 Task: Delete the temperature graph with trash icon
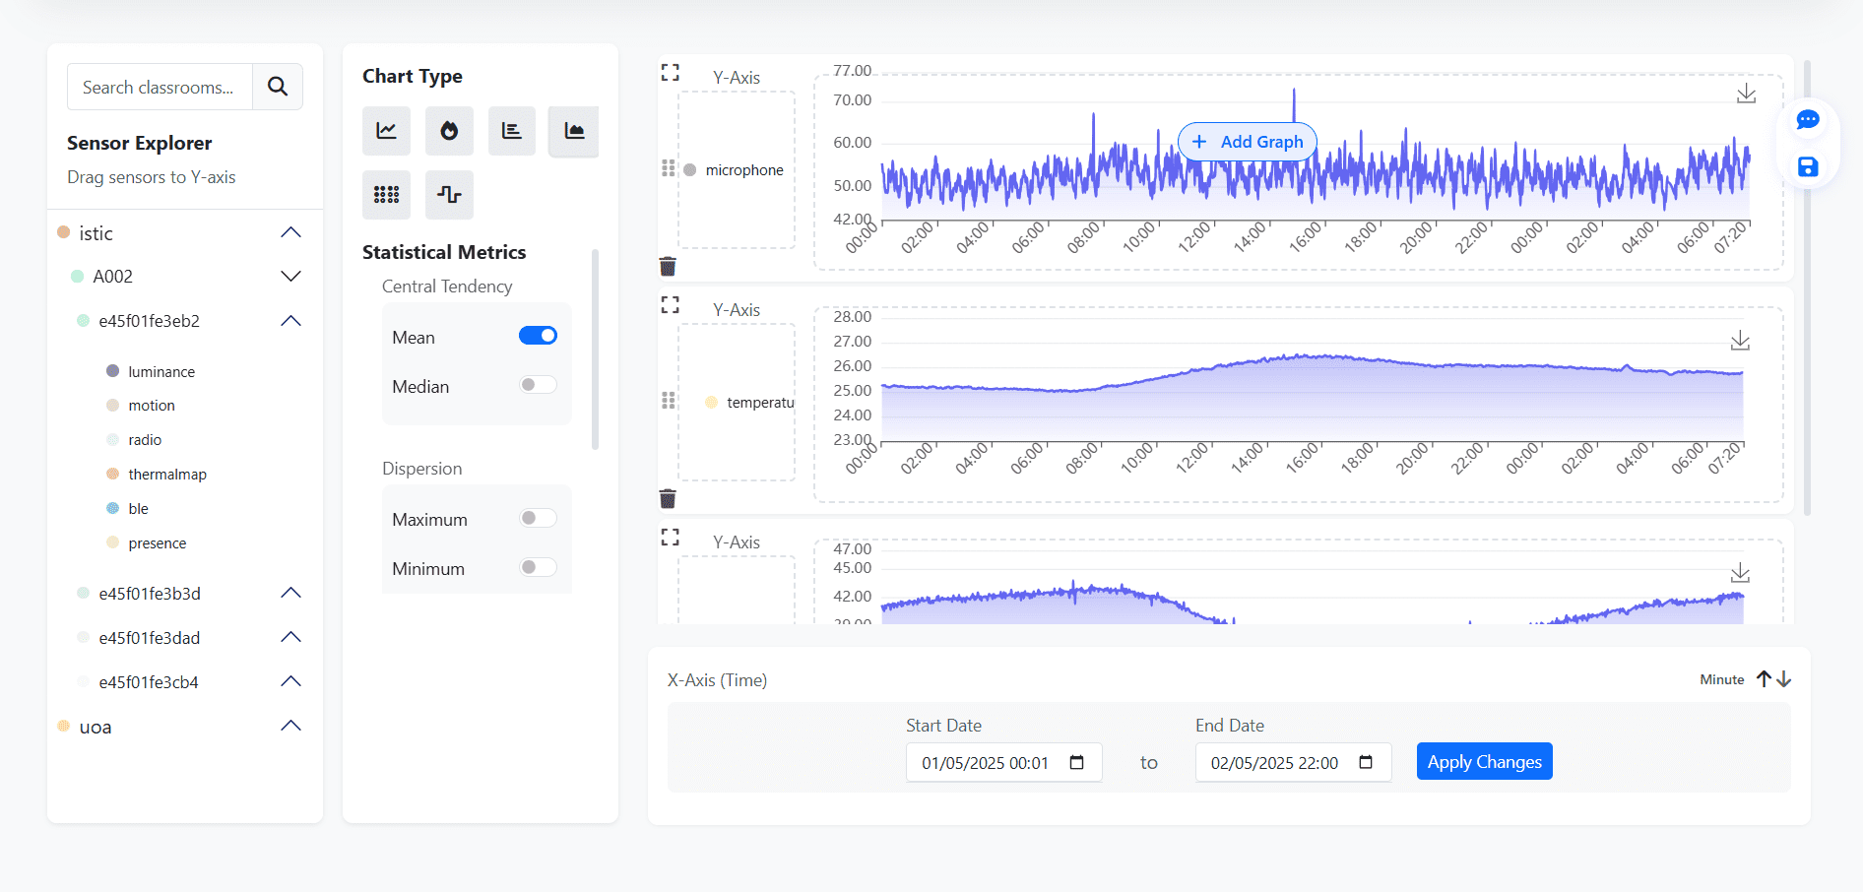(668, 498)
